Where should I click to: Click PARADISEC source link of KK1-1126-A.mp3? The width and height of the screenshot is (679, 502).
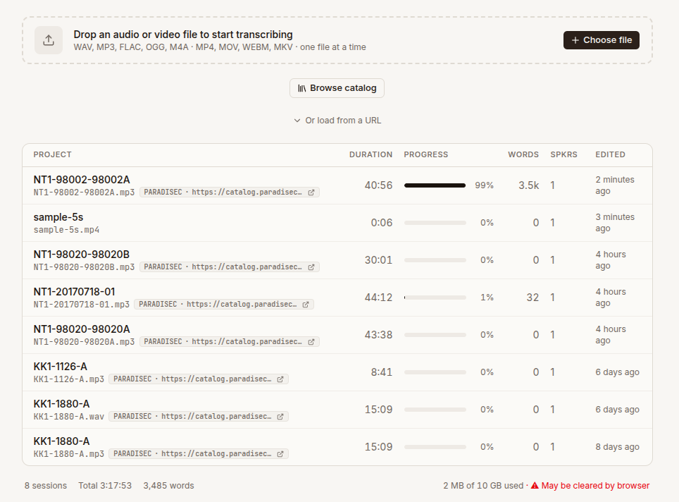[199, 379]
